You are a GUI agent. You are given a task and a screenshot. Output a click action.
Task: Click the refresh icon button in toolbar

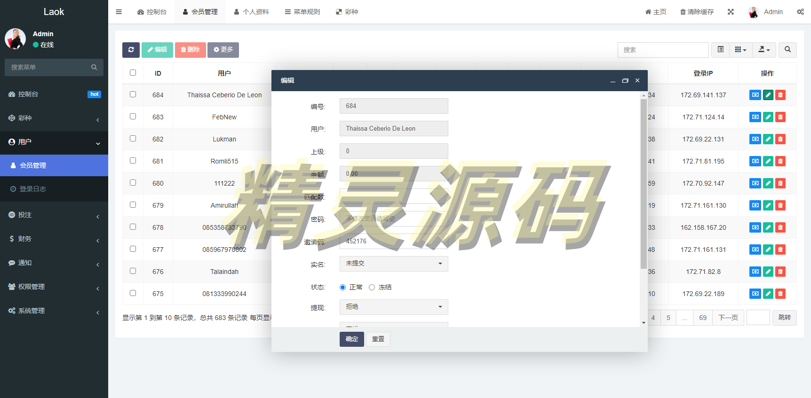131,50
